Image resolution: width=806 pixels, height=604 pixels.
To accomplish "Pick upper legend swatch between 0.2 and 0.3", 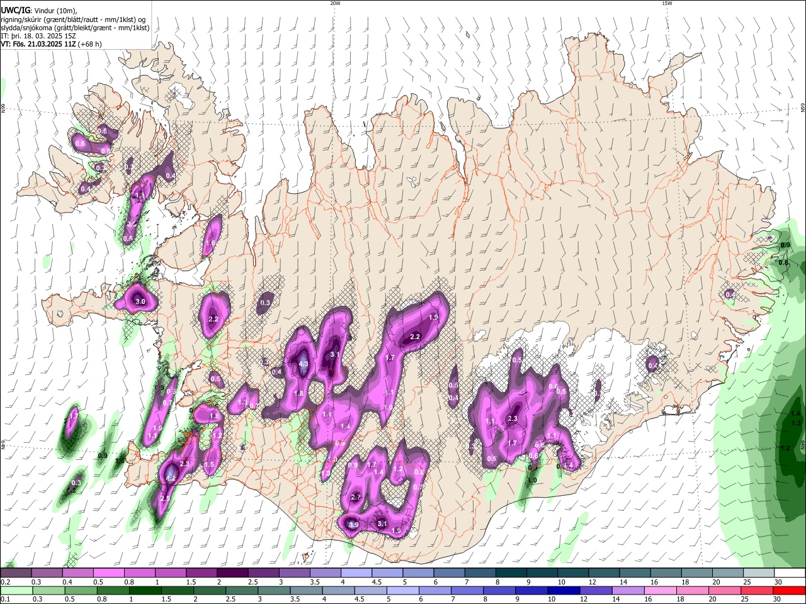I will pyautogui.click(x=16, y=573).
